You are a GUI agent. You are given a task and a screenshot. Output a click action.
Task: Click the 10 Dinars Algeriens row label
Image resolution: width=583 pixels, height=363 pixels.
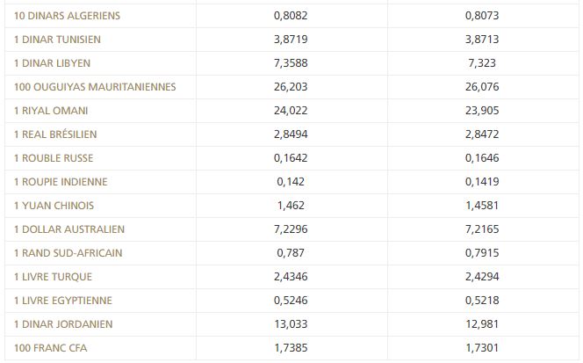click(68, 16)
